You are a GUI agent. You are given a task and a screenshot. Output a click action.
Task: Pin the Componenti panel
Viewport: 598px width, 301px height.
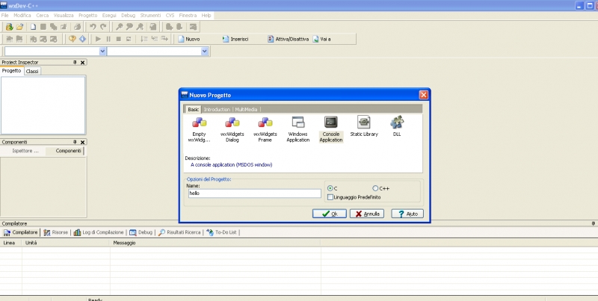click(x=75, y=142)
